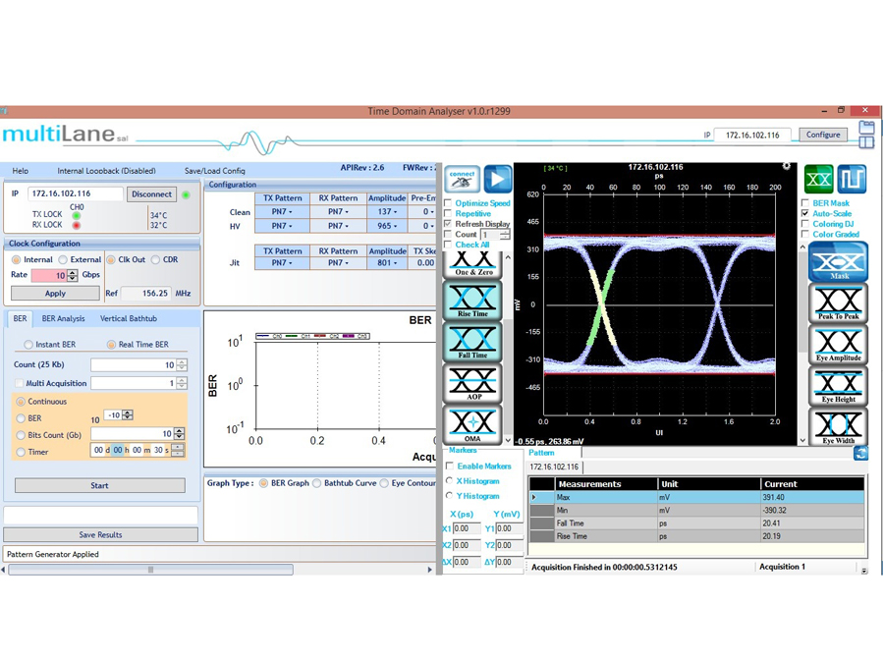
Task: Open the Internal Loopback (Disabled) menu
Action: [x=106, y=171]
